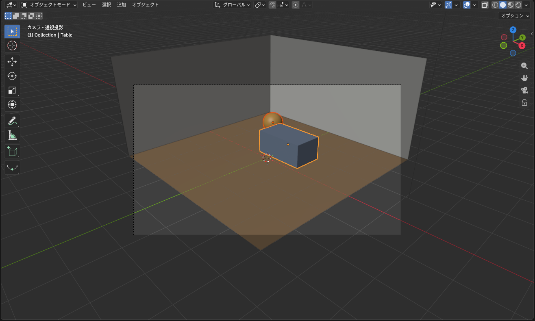Image resolution: width=535 pixels, height=321 pixels.
Task: Open the 追加 menu
Action: click(x=122, y=5)
